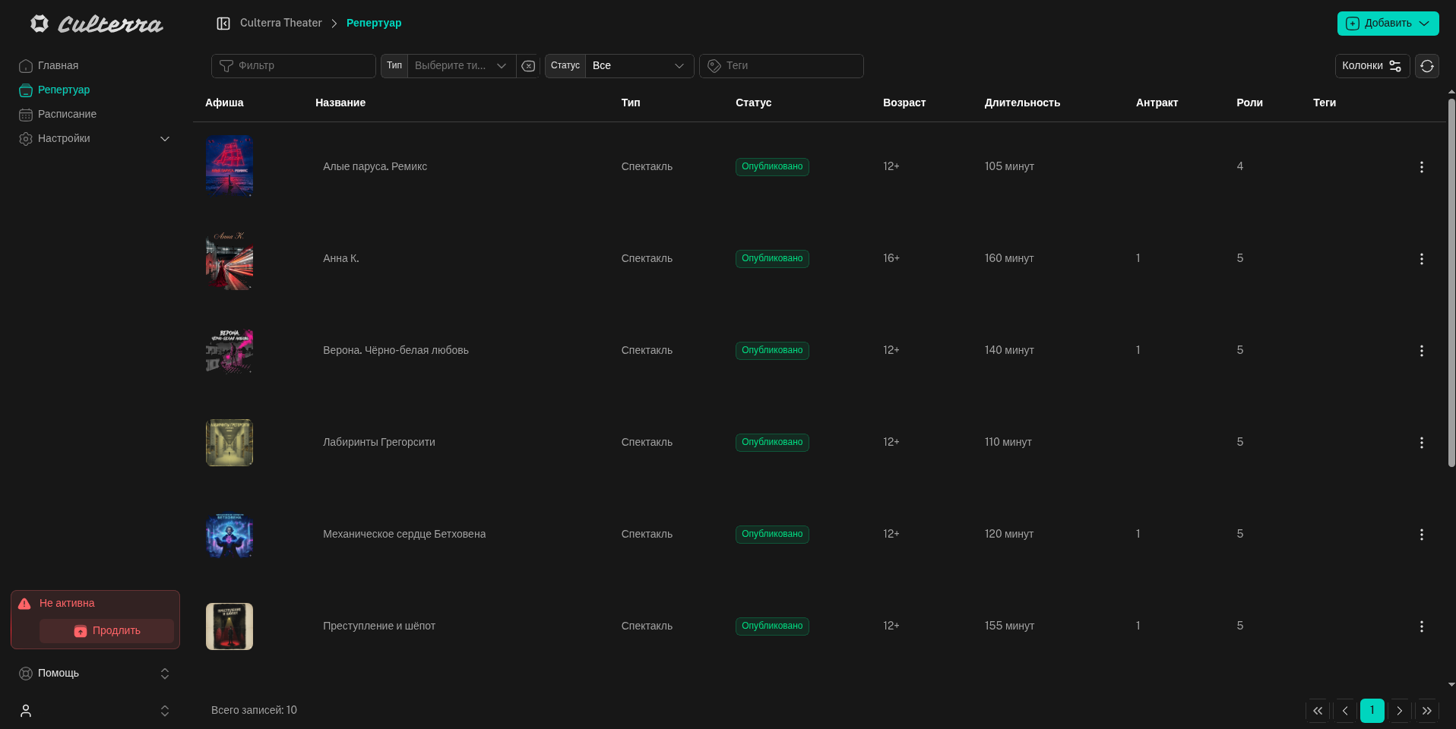Open the Колонки column settings
Viewport: 1456px width, 729px height.
click(1372, 66)
